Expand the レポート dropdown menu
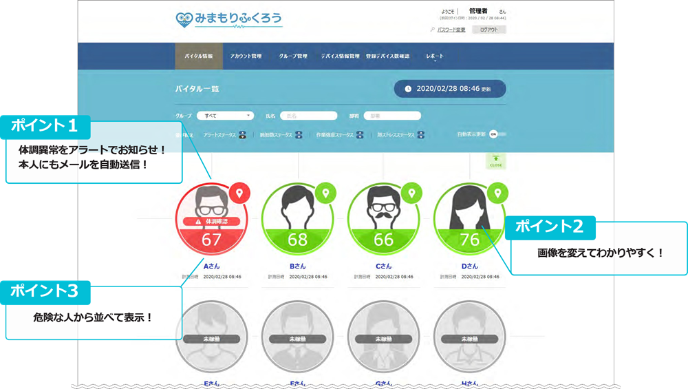 [x=435, y=56]
